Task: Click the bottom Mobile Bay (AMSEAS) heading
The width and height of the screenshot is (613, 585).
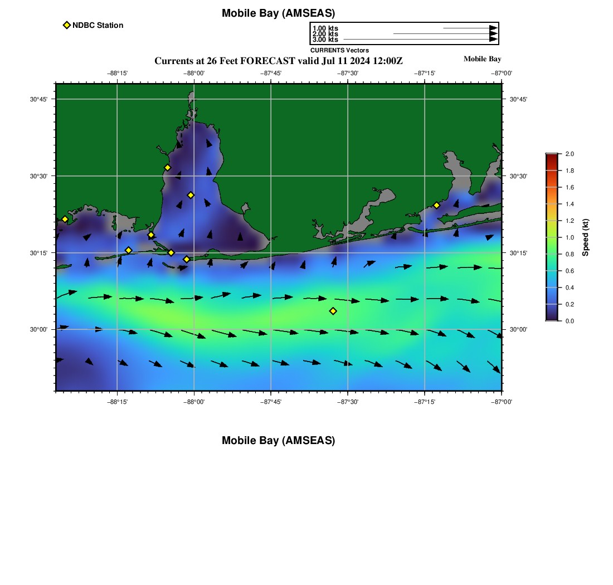Action: [x=278, y=441]
